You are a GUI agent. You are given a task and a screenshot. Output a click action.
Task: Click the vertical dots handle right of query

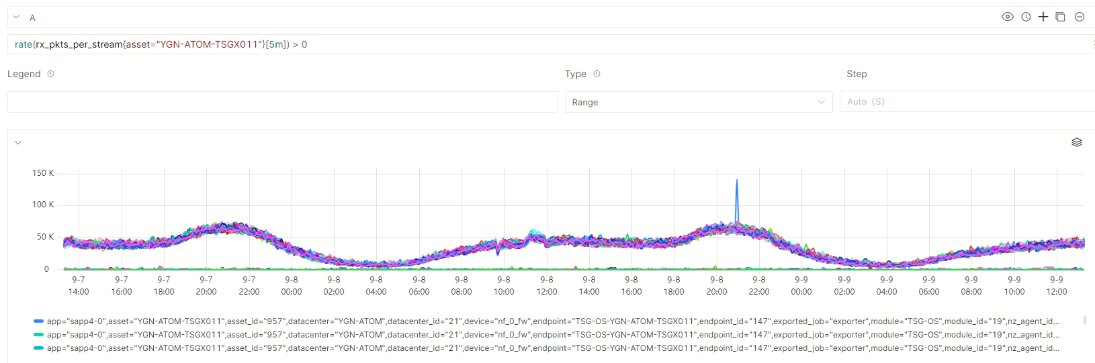tap(1093, 44)
